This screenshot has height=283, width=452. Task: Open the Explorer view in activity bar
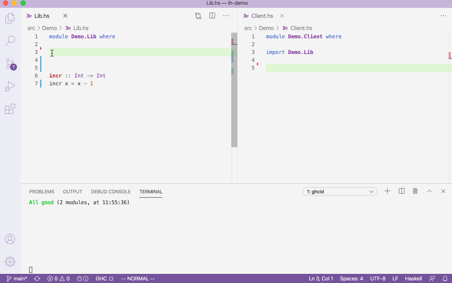pos(10,18)
